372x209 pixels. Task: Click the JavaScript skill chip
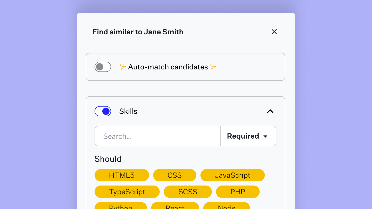click(233, 175)
